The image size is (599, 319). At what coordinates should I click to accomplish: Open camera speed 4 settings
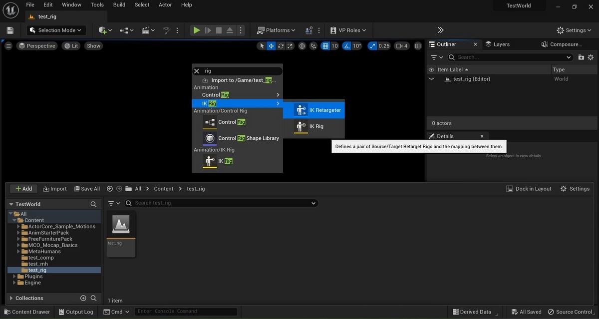(402, 46)
